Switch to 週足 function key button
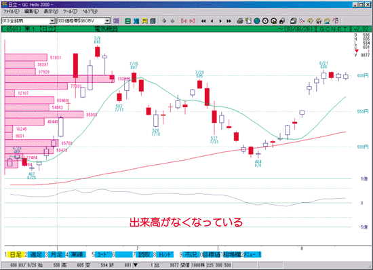Screen dimensions: 373x270 (x=36, y=254)
